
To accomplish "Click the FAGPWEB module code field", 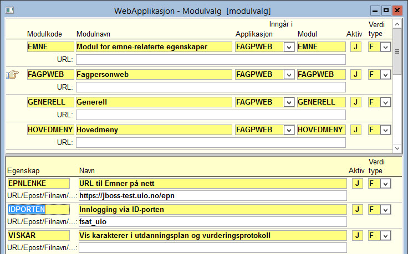I will tap(50, 75).
